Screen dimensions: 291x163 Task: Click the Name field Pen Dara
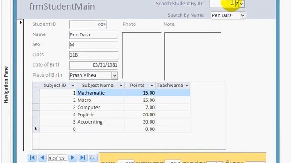(x=94, y=35)
